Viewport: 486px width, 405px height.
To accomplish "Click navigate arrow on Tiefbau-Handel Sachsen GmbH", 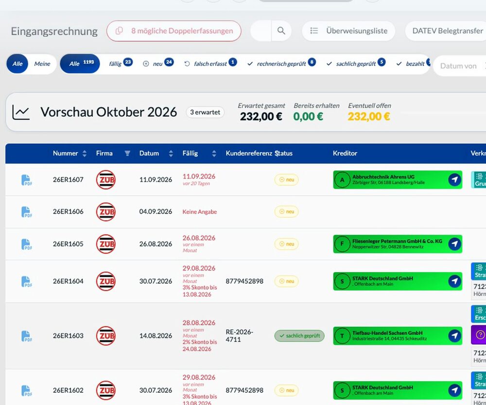I will [454, 335].
